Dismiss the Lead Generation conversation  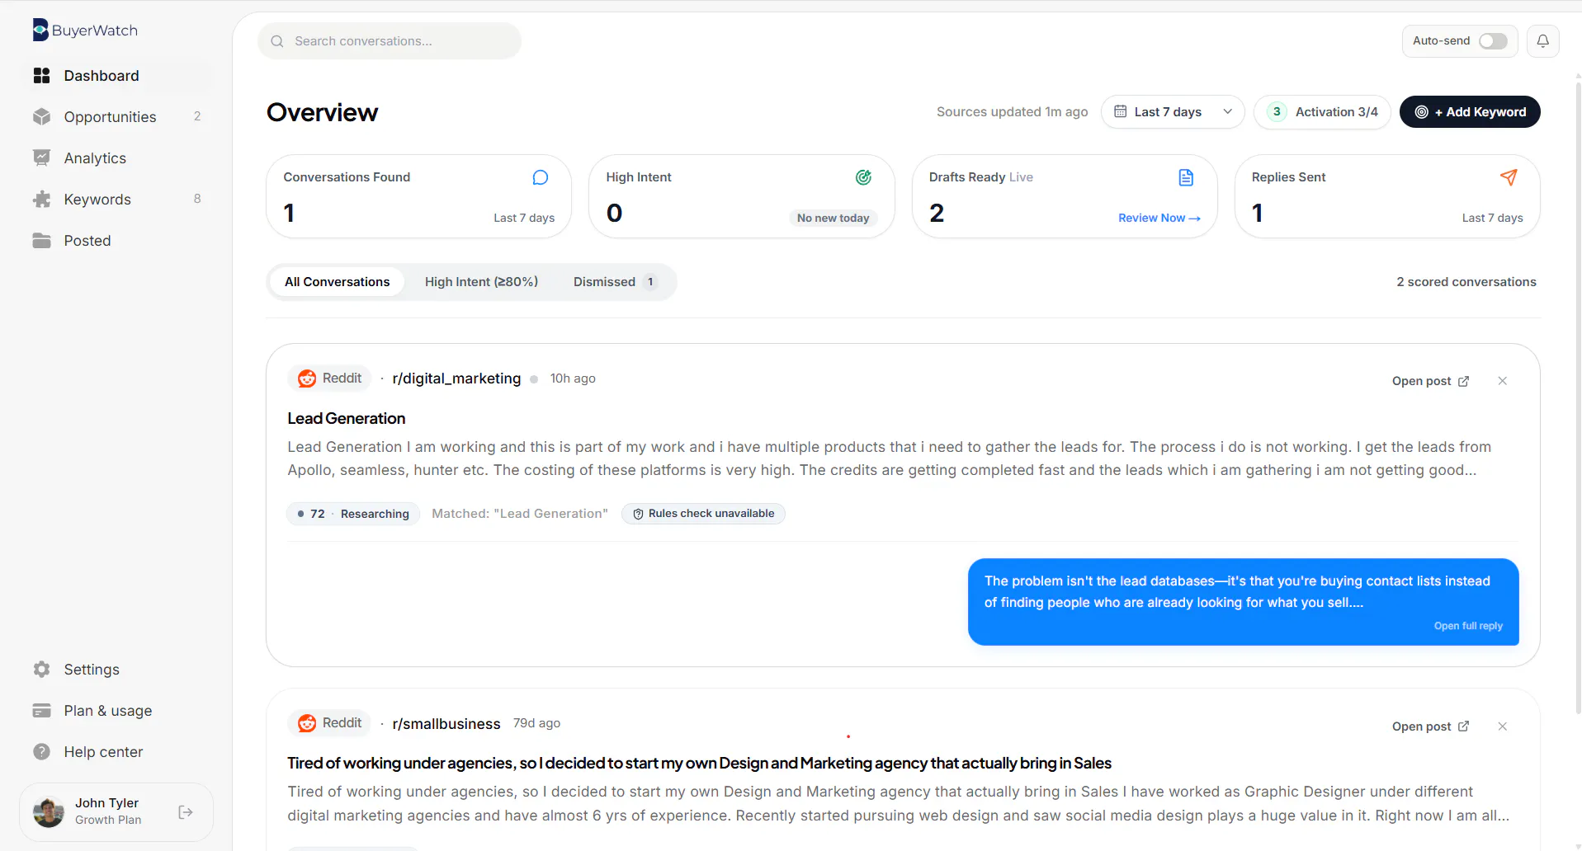click(x=1503, y=381)
